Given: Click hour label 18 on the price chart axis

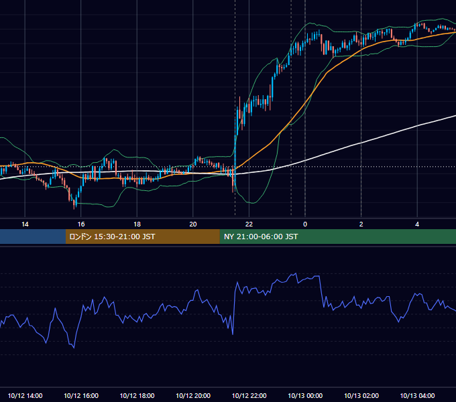Looking at the screenshot, I should [x=137, y=224].
